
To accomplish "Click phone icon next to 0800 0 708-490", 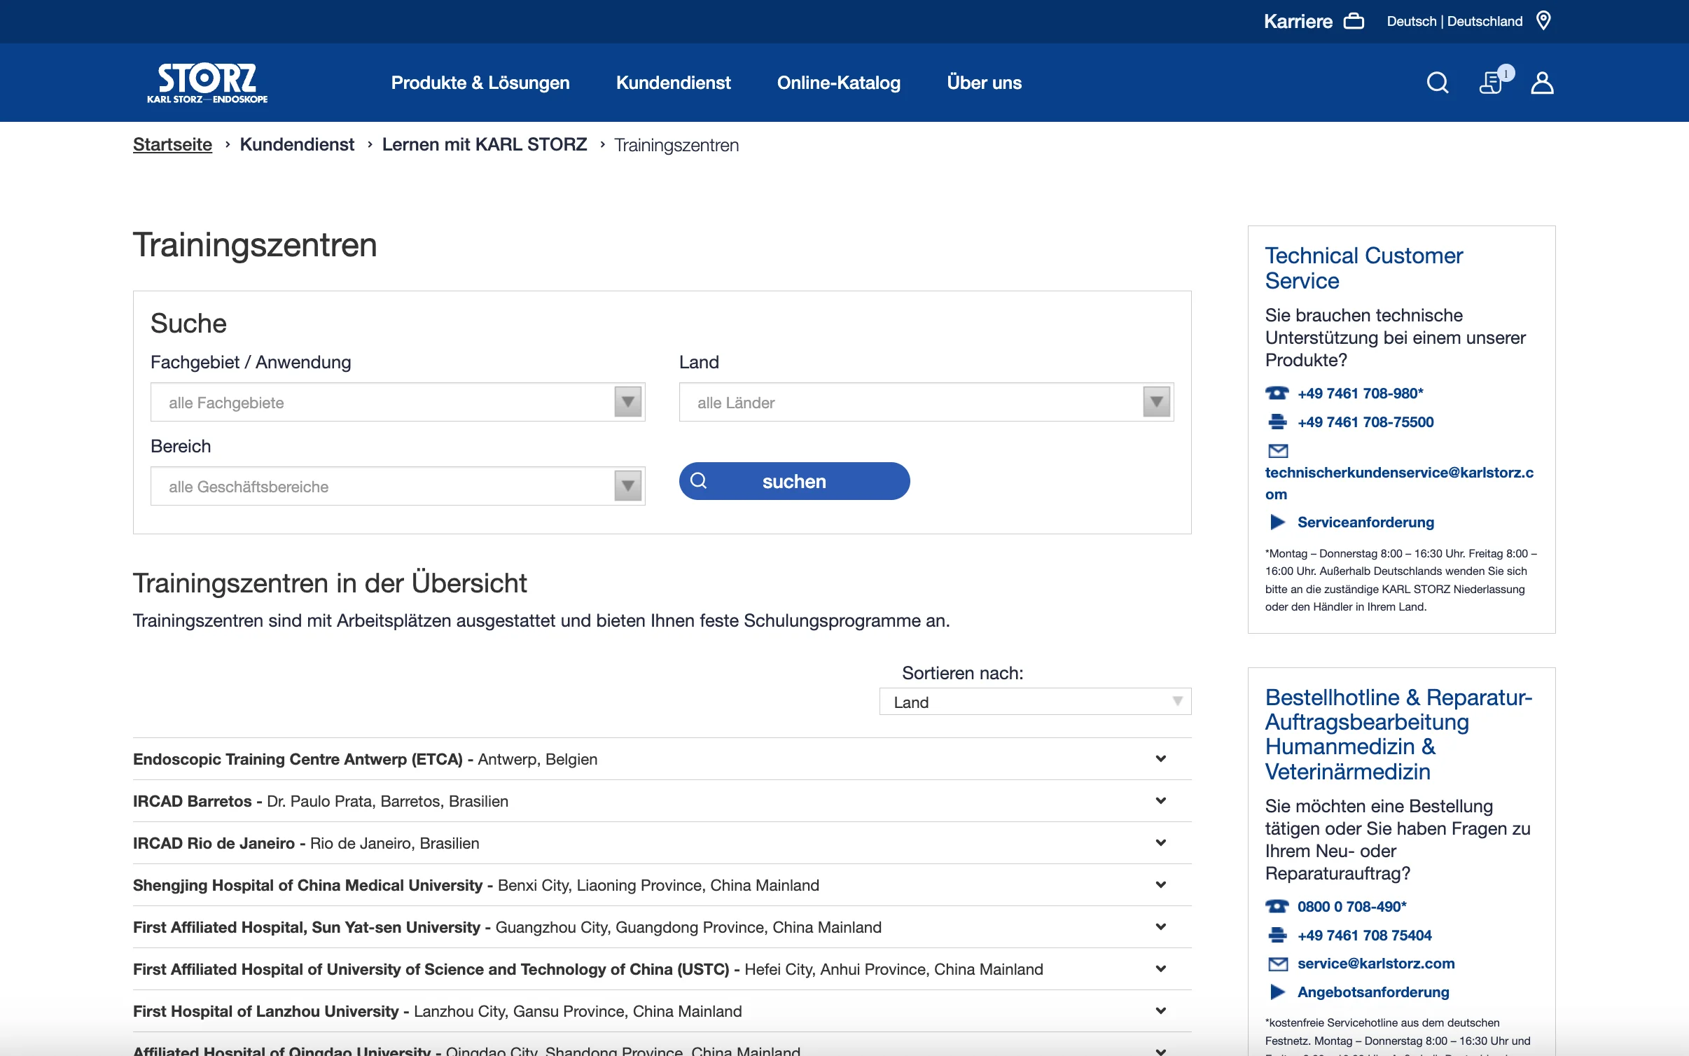I will click(1277, 906).
